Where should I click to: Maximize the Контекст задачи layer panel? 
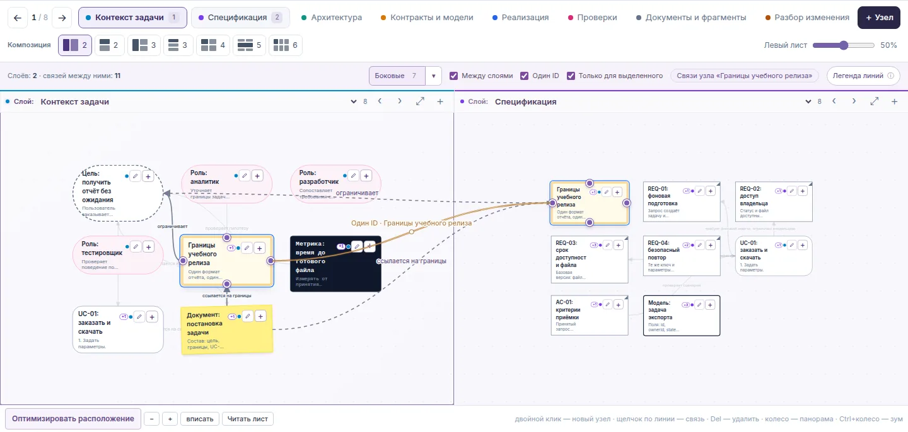tap(420, 101)
